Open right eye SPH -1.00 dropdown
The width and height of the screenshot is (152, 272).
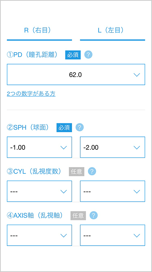(x=40, y=147)
